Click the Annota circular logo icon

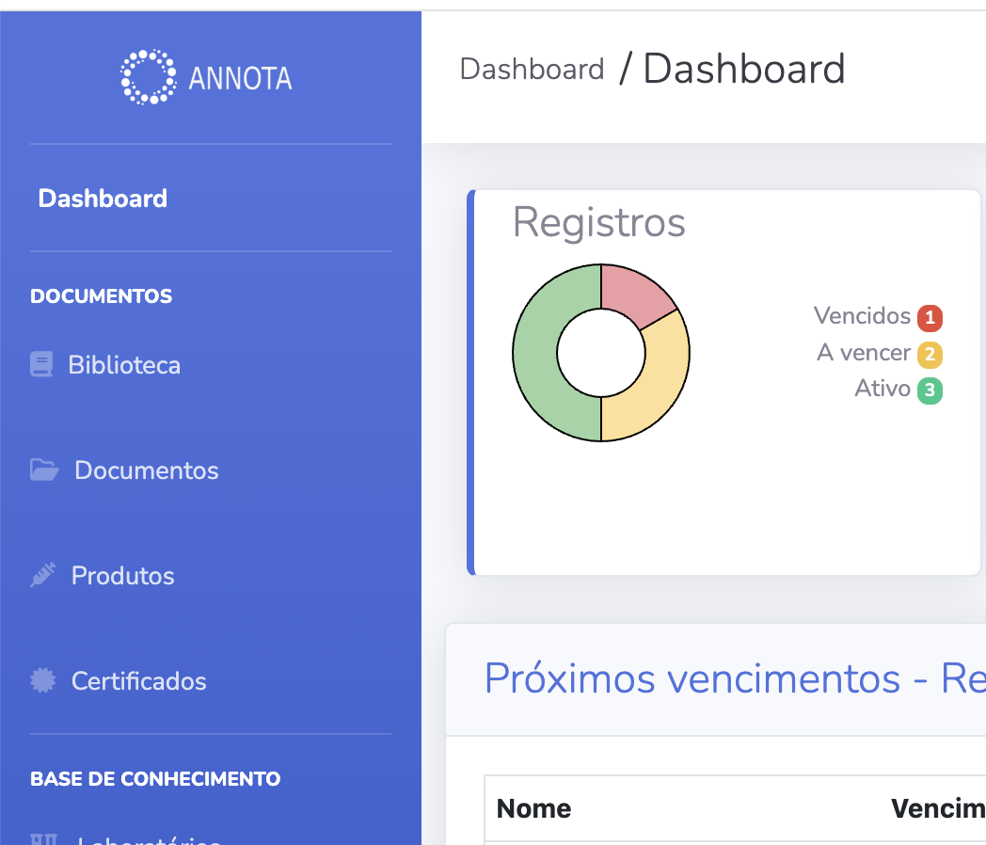click(149, 77)
